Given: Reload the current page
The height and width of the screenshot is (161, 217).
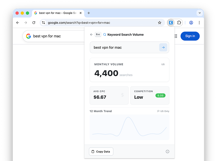Looking at the screenshot, I should (34, 23).
